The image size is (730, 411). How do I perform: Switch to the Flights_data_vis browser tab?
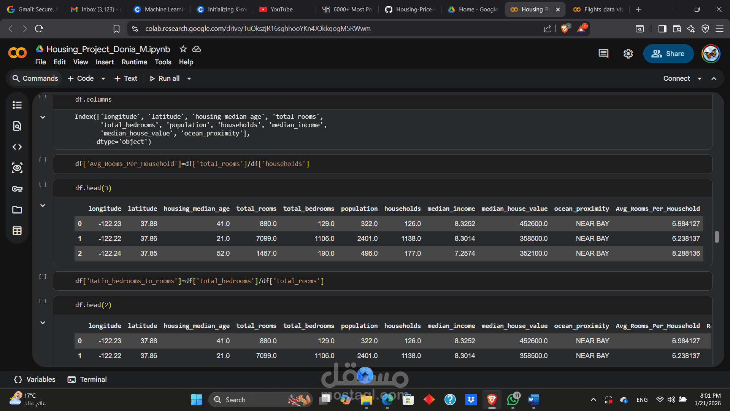click(599, 10)
